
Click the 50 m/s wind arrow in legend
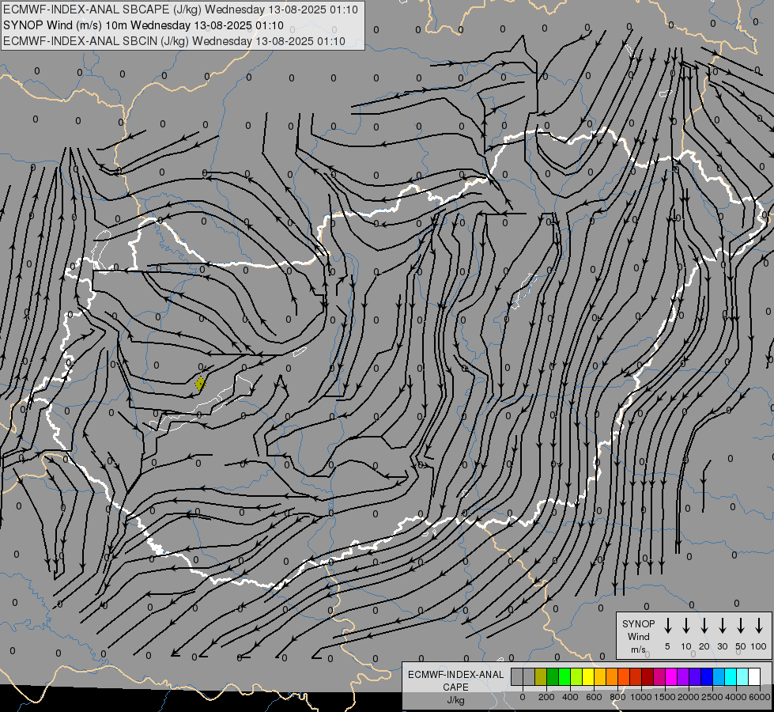tap(741, 625)
